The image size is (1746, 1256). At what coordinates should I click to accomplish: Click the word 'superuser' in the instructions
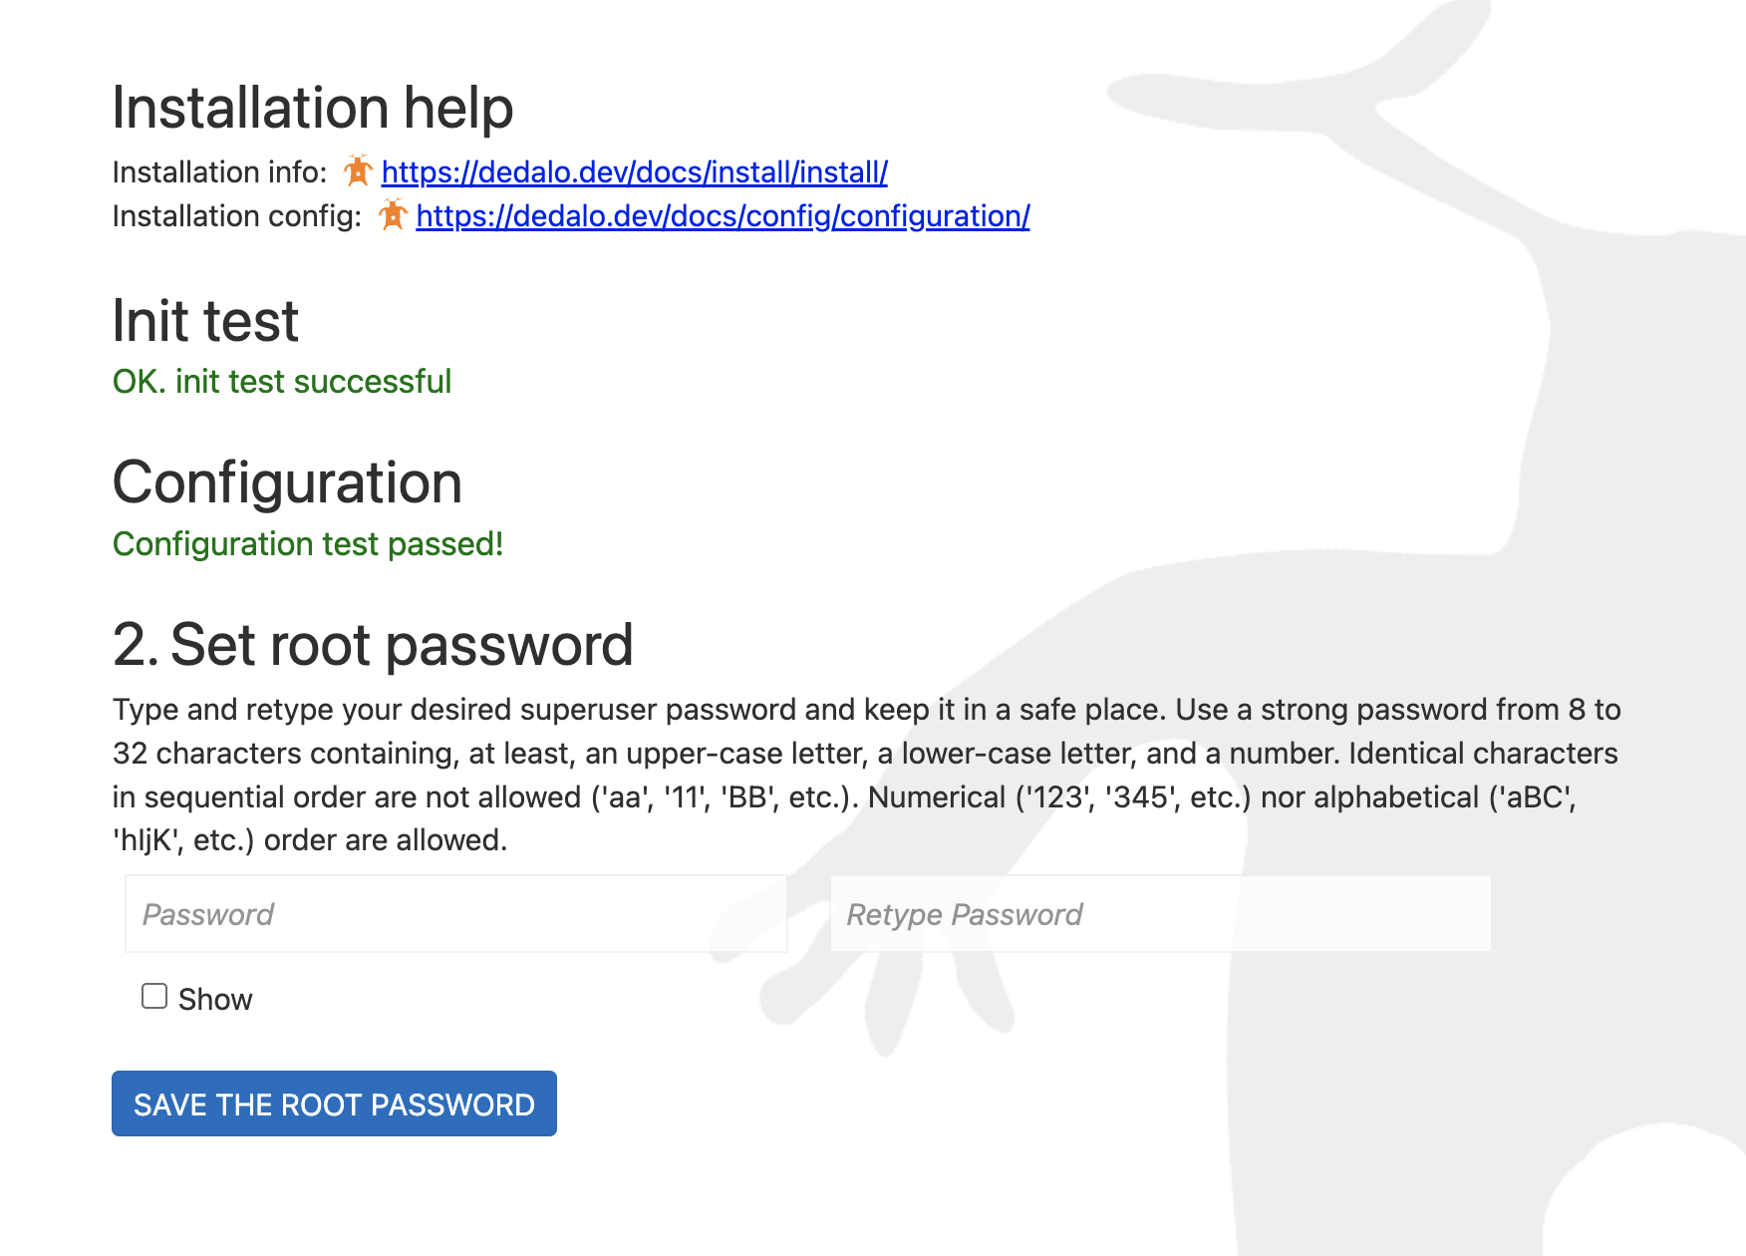pyautogui.click(x=588, y=710)
